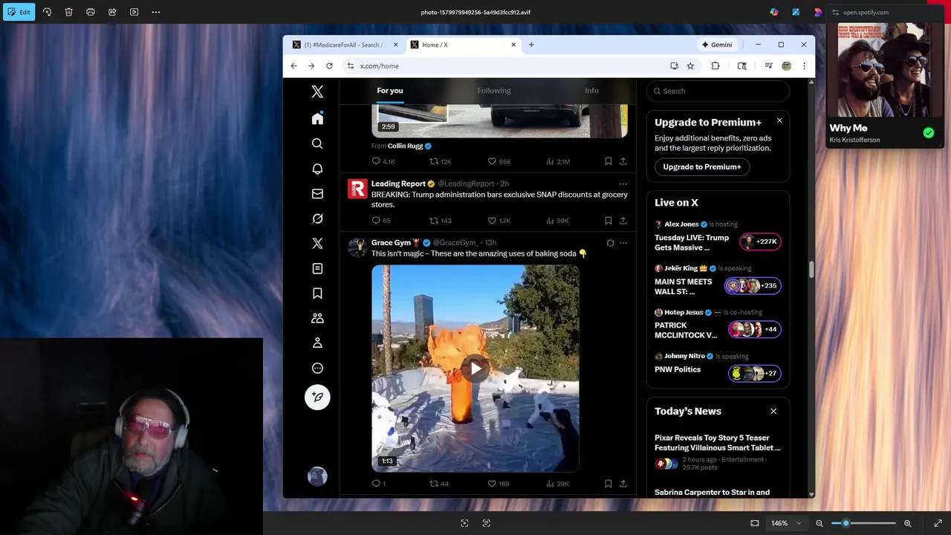951x535 pixels.
Task: Open the X Home sidebar icon
Action: (x=317, y=119)
